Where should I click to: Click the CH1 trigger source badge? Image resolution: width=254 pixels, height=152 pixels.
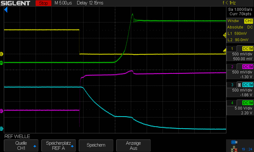(249, 21)
